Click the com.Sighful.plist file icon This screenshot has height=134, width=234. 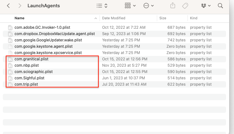click(10, 78)
